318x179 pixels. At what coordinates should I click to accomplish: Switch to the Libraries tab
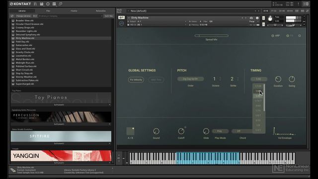22,11
